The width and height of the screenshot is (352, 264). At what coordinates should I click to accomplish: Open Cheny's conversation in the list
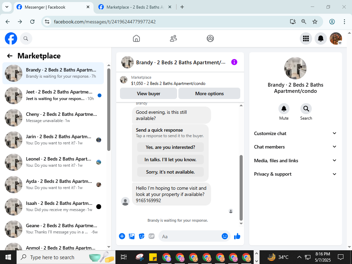(x=53, y=118)
